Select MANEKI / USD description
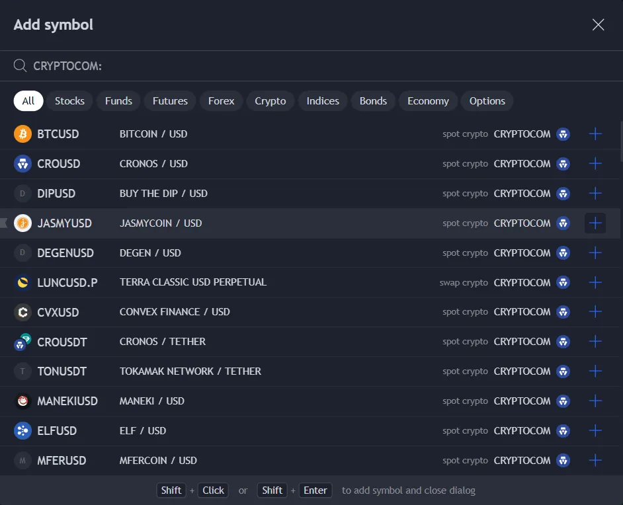Image resolution: width=623 pixels, height=505 pixels. coord(151,401)
